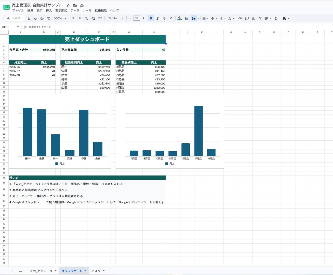
Task: Click the redo arrow icon
Action: pyautogui.click(x=35, y=18)
